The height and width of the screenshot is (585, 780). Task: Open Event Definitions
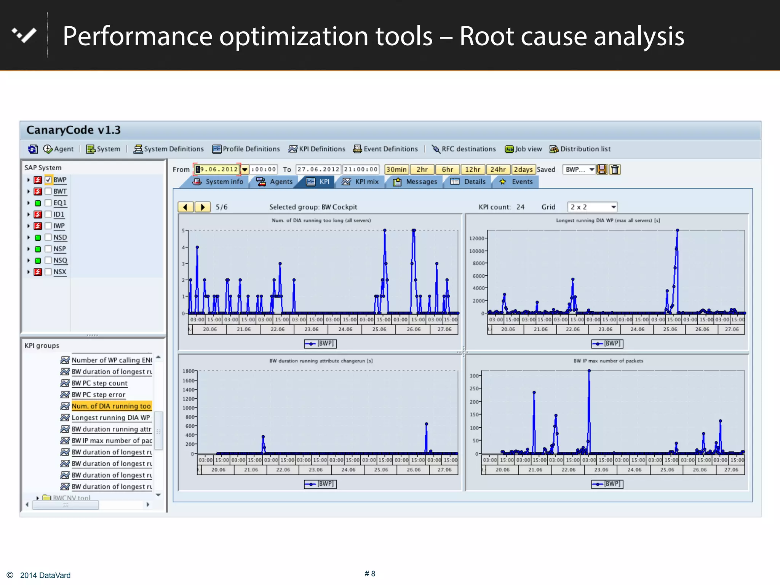(x=385, y=149)
